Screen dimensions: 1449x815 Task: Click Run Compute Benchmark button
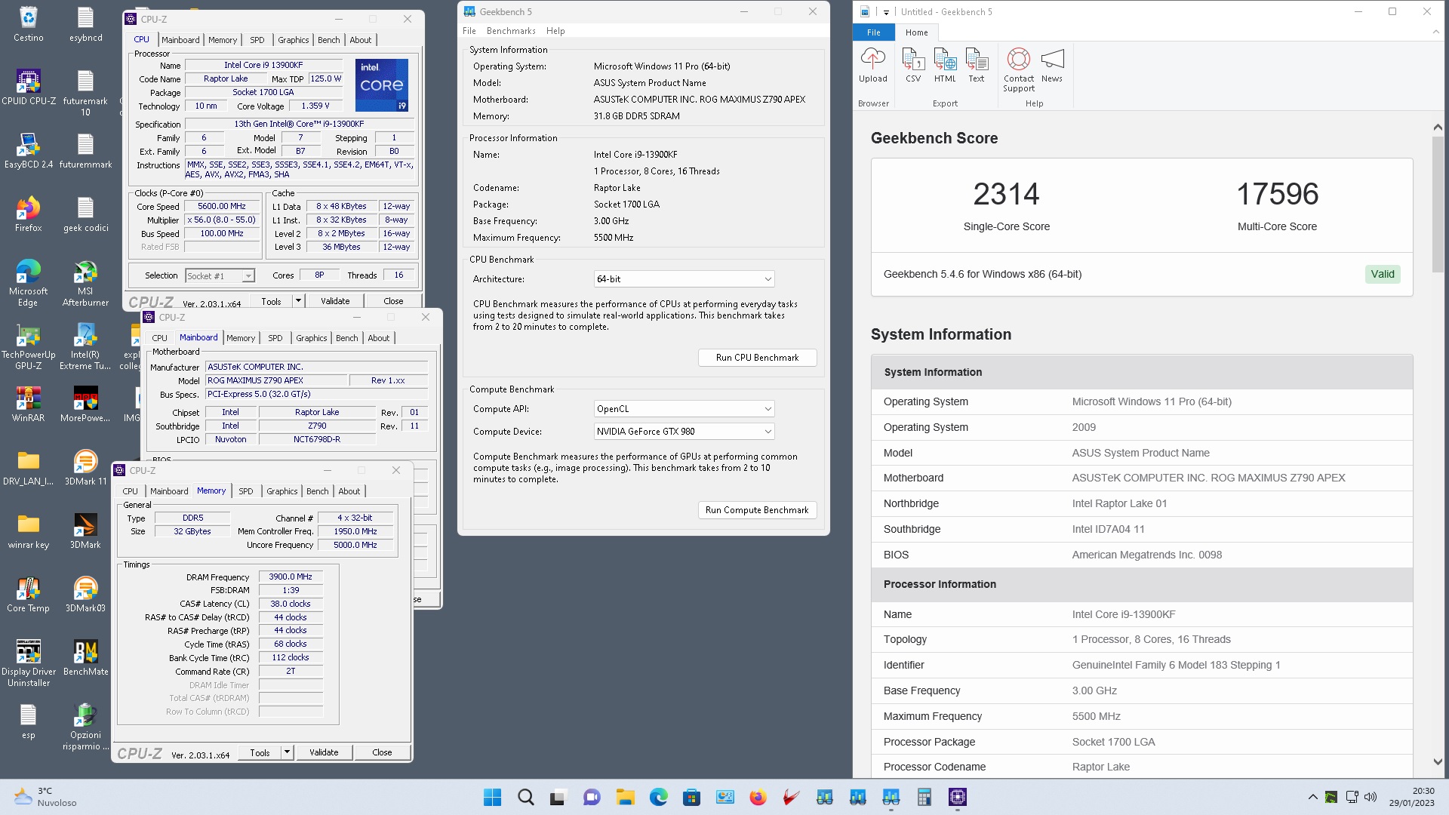[757, 510]
